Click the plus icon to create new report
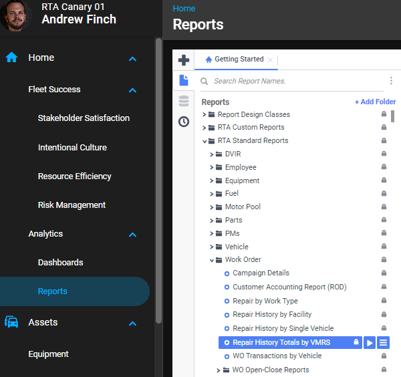Image resolution: width=401 pixels, height=377 pixels. pyautogui.click(x=184, y=60)
